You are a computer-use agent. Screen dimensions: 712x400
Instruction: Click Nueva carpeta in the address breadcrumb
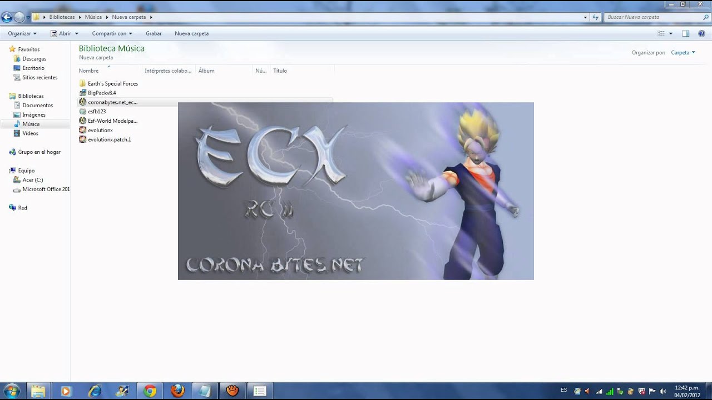tap(129, 17)
